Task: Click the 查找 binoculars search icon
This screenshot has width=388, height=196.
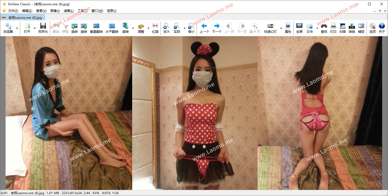Action: point(324,28)
